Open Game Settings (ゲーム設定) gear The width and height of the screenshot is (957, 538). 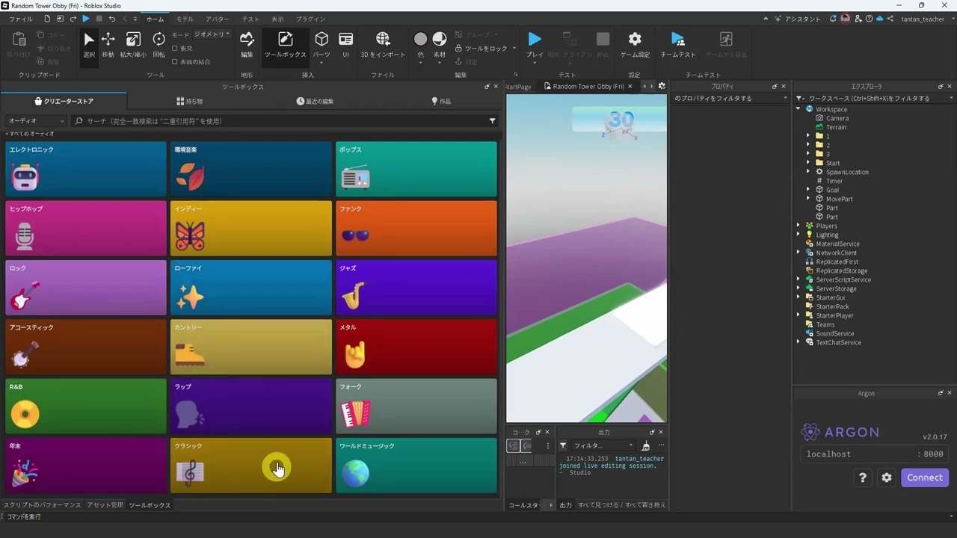[635, 44]
